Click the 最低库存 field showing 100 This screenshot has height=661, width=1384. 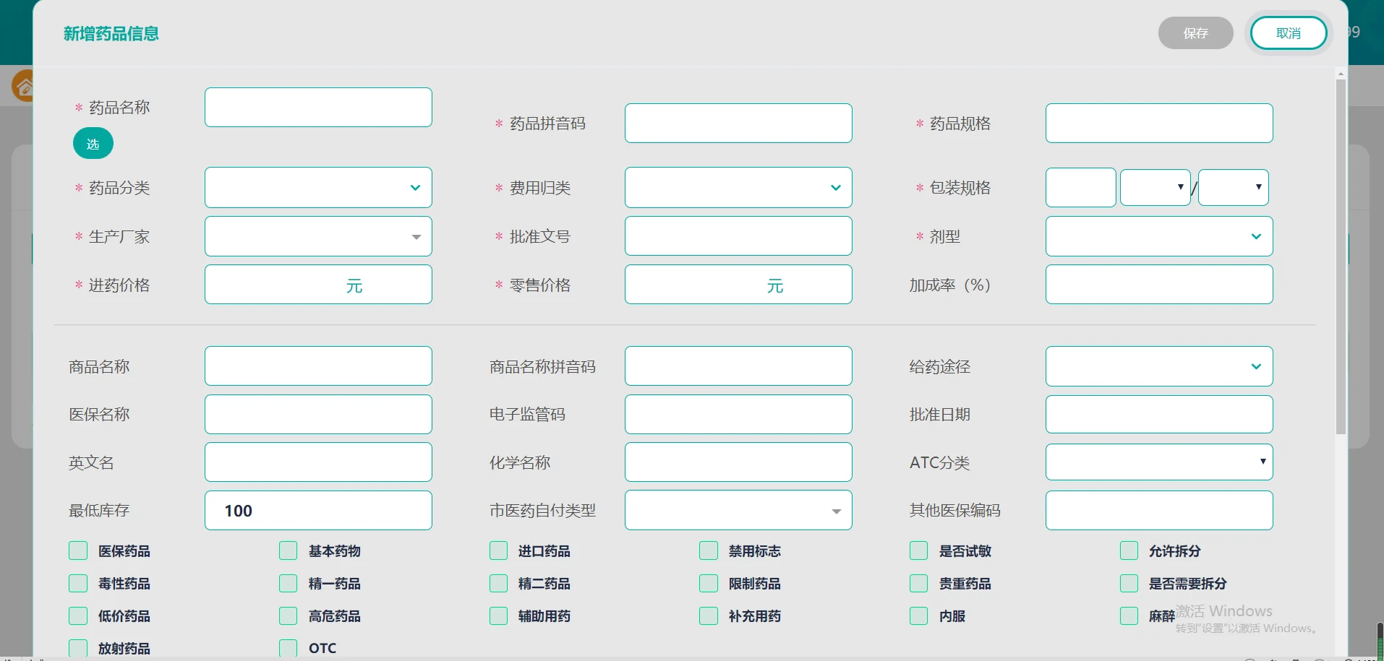(317, 510)
